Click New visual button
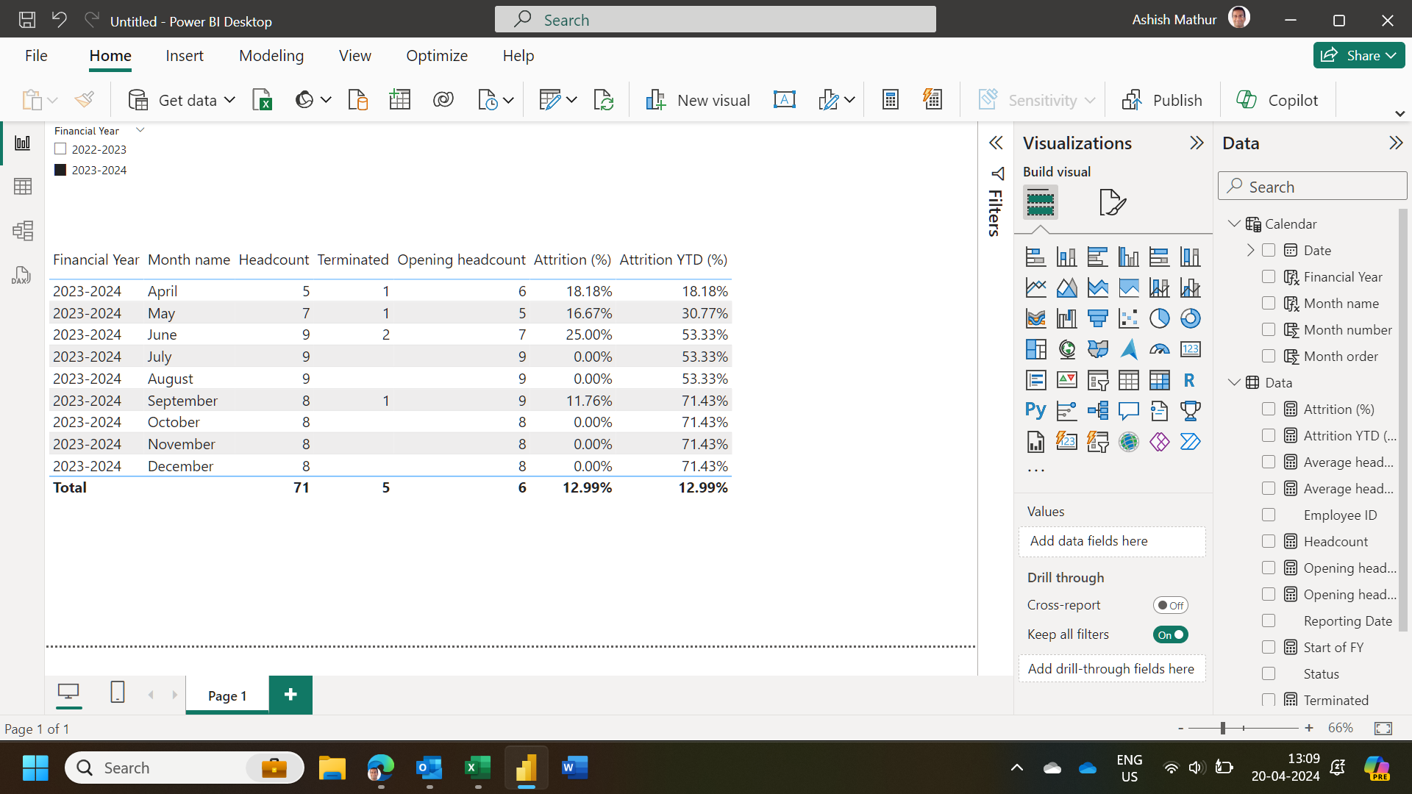The image size is (1412, 794). [x=698, y=100]
